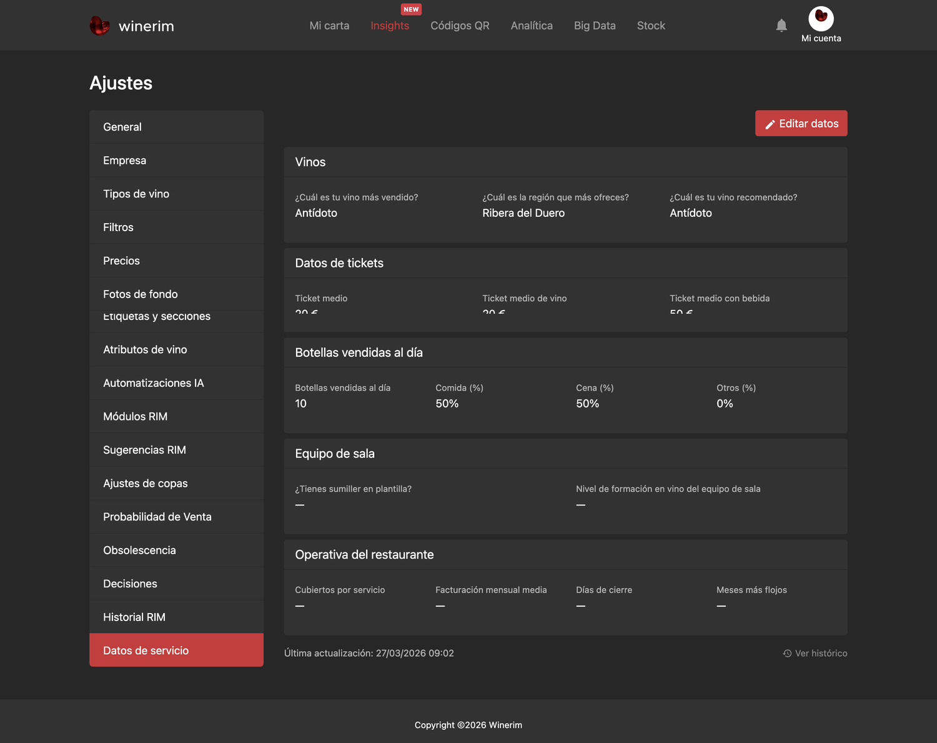This screenshot has width=937, height=743.
Task: Click Antídoto under vino recomendado
Action: click(x=691, y=213)
